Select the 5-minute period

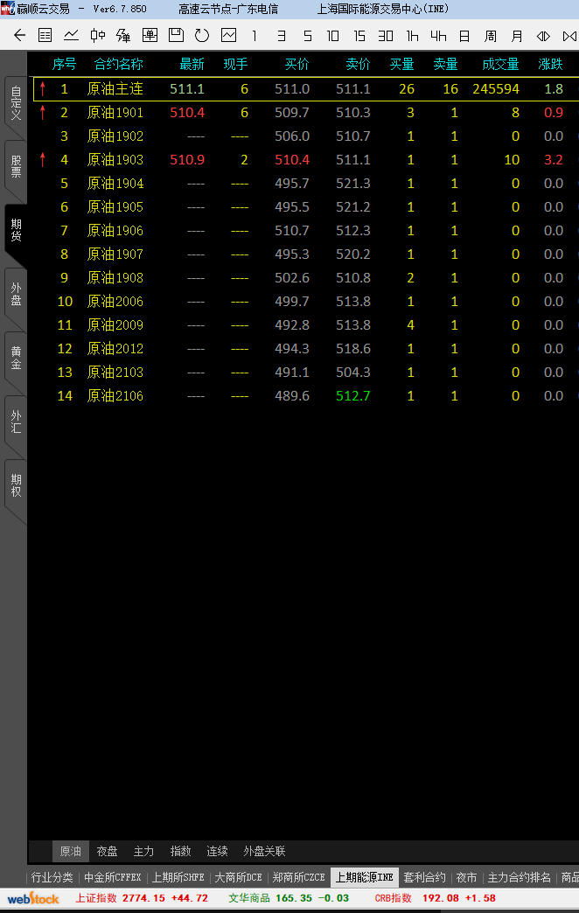tap(308, 36)
